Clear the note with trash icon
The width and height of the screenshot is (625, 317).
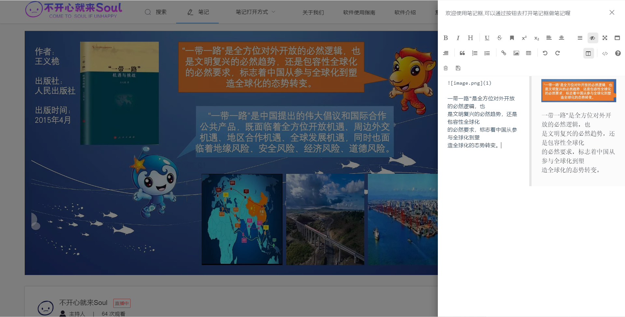[x=446, y=68]
